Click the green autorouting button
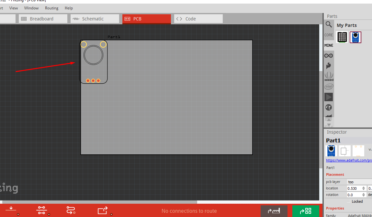Viewport: 372px width, 217px height. click(x=306, y=211)
